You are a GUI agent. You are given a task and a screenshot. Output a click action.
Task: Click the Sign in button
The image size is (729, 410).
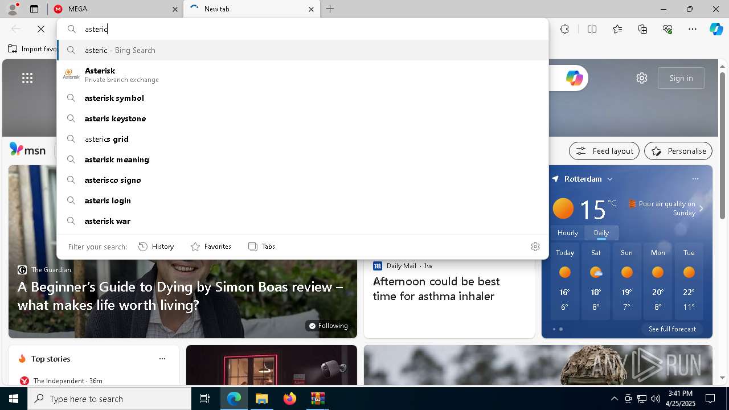[x=681, y=78]
